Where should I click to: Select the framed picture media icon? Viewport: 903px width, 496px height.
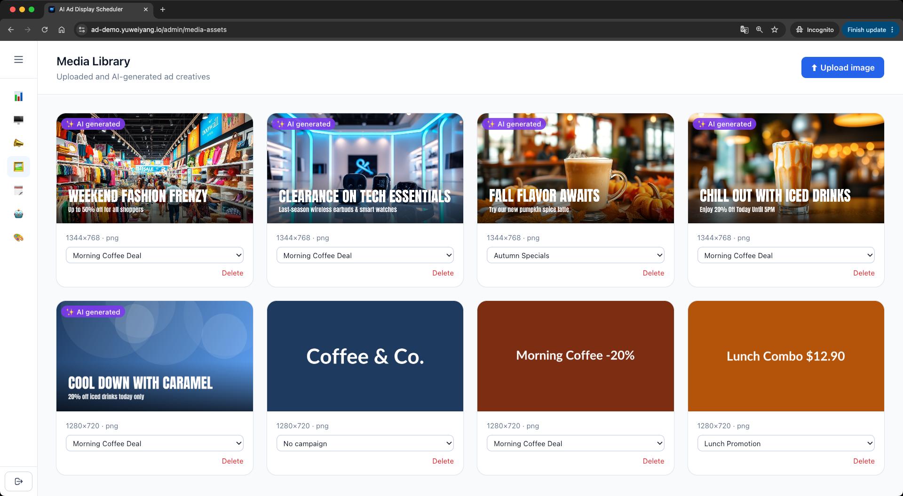pyautogui.click(x=18, y=167)
